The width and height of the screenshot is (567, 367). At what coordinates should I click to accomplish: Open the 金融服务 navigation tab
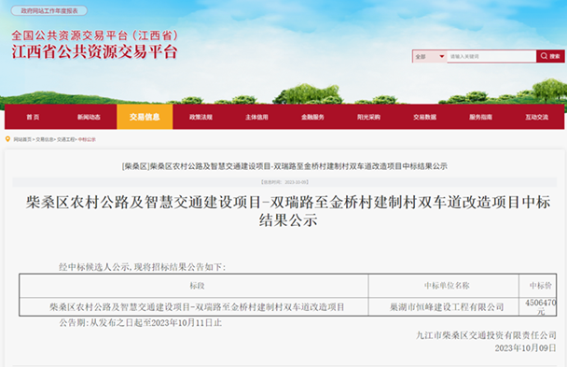point(312,117)
